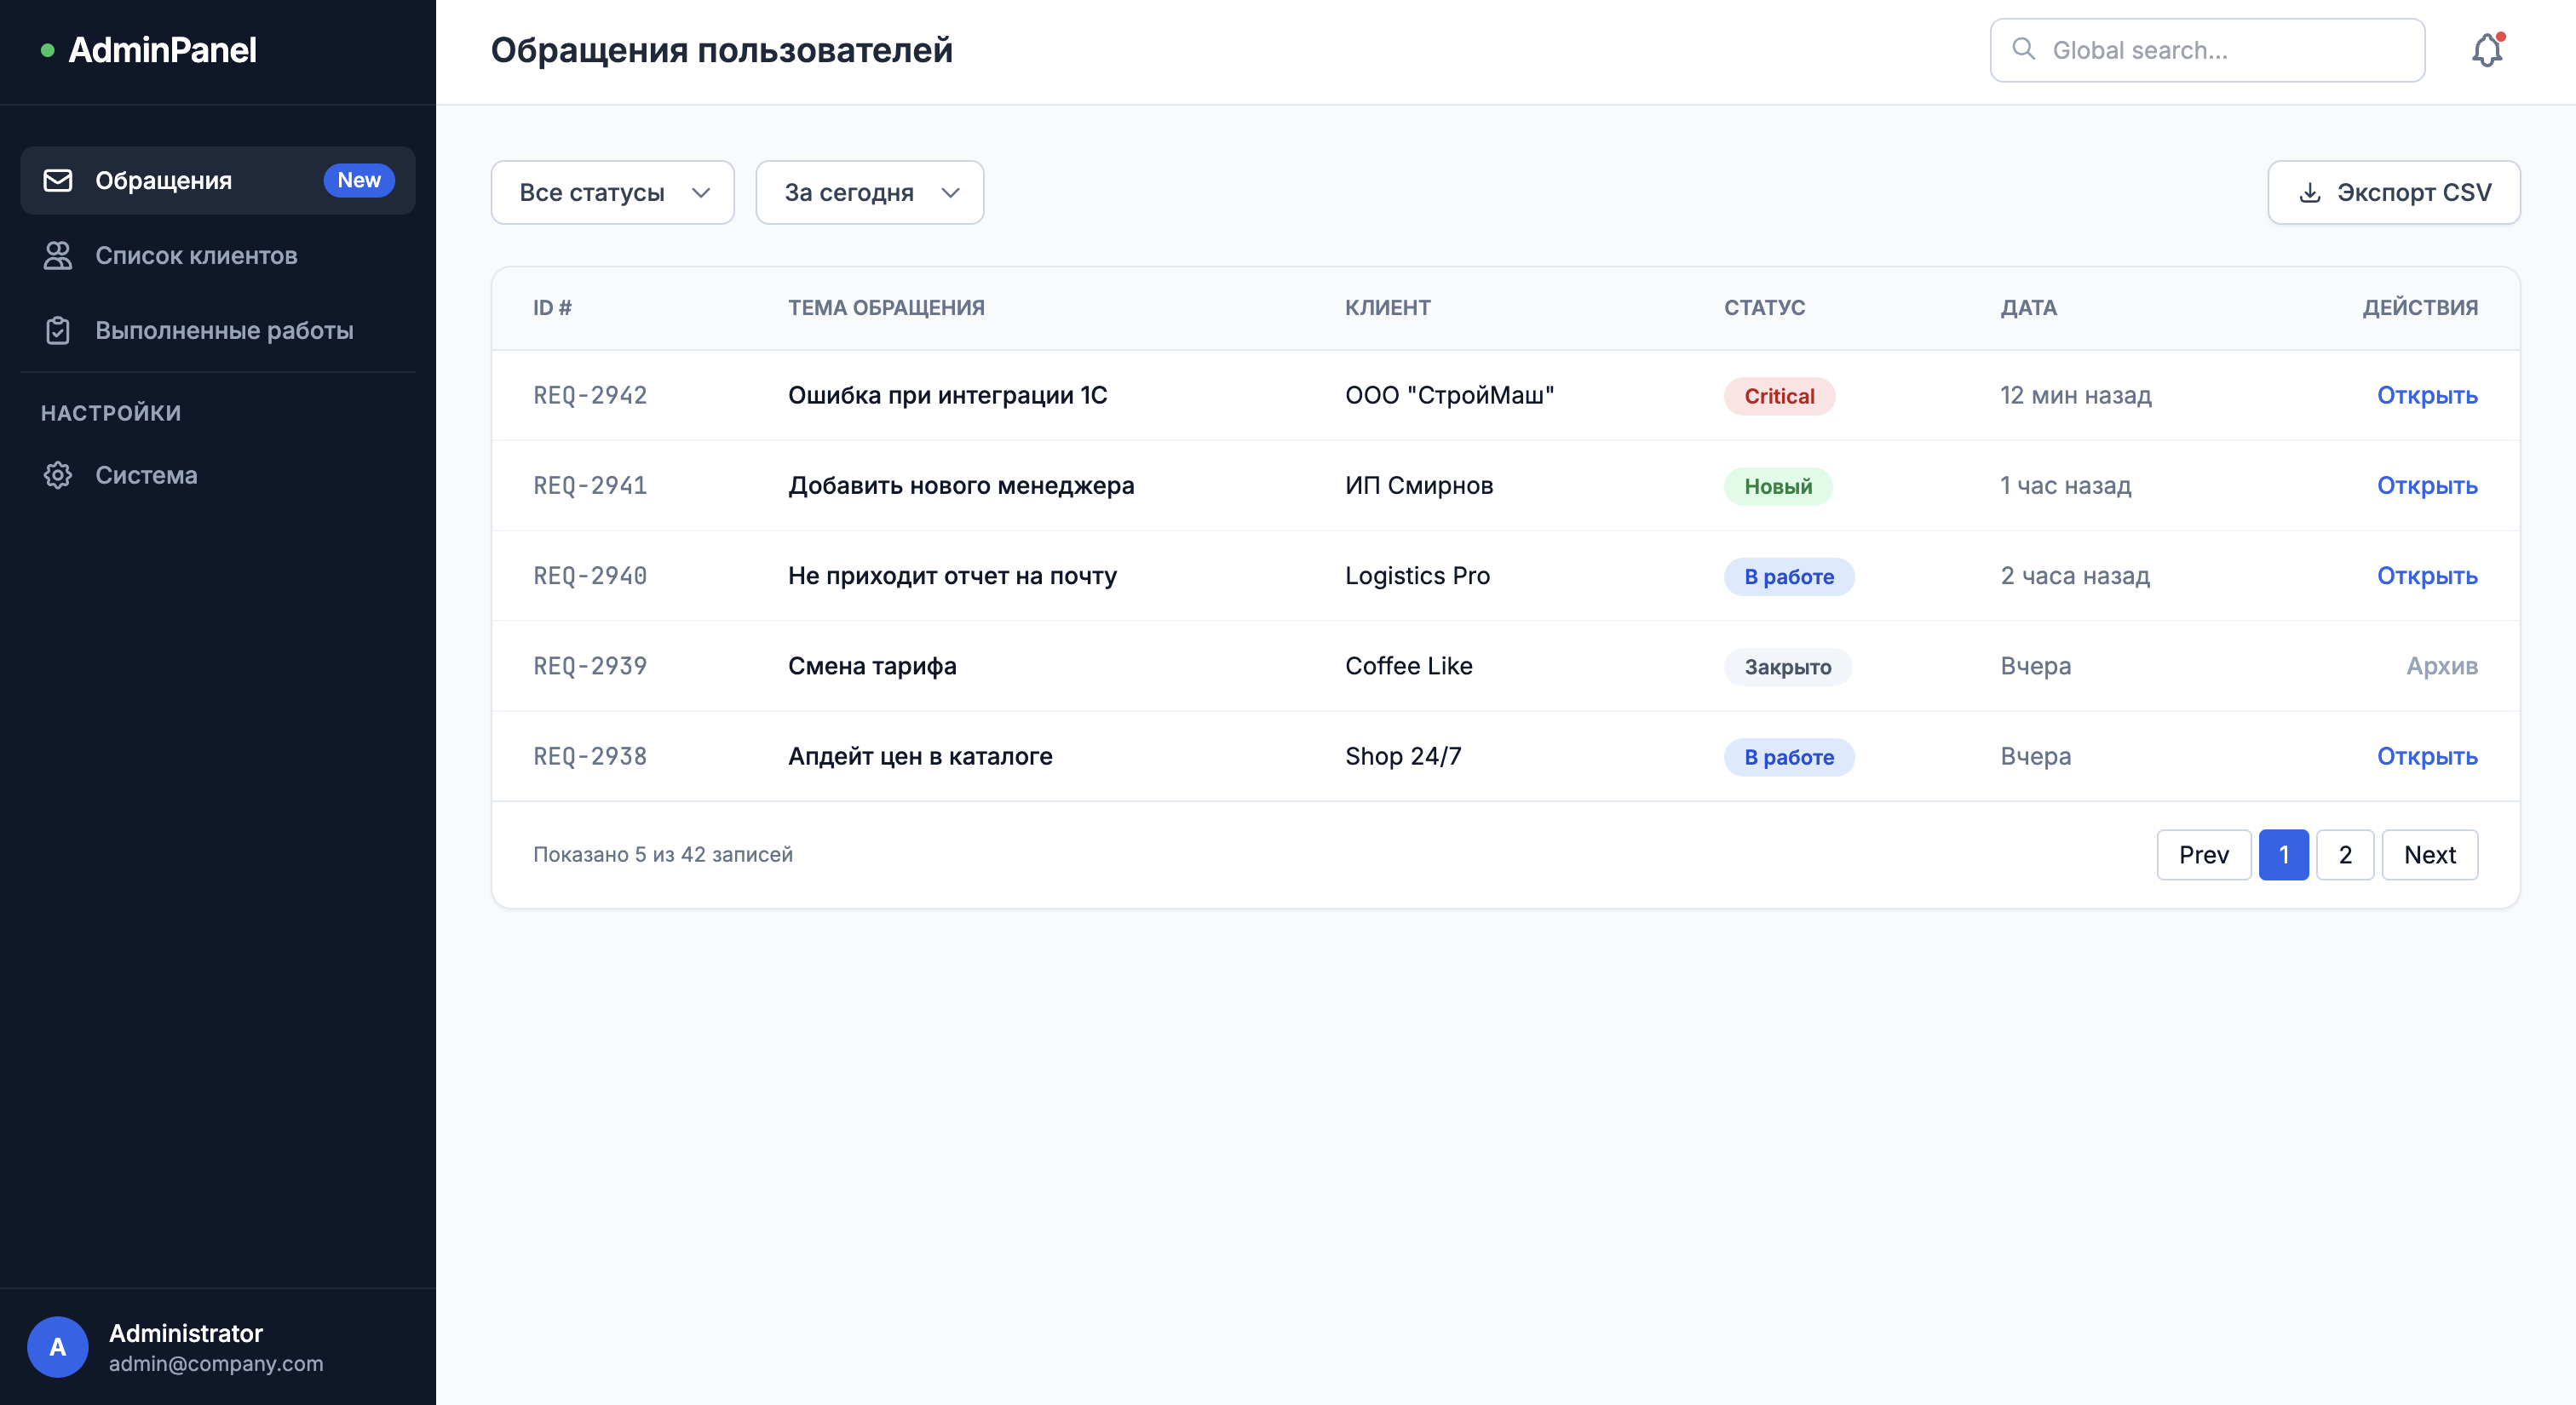The width and height of the screenshot is (2576, 1405).
Task: Click the Administrator avatar circle
Action: tap(57, 1346)
